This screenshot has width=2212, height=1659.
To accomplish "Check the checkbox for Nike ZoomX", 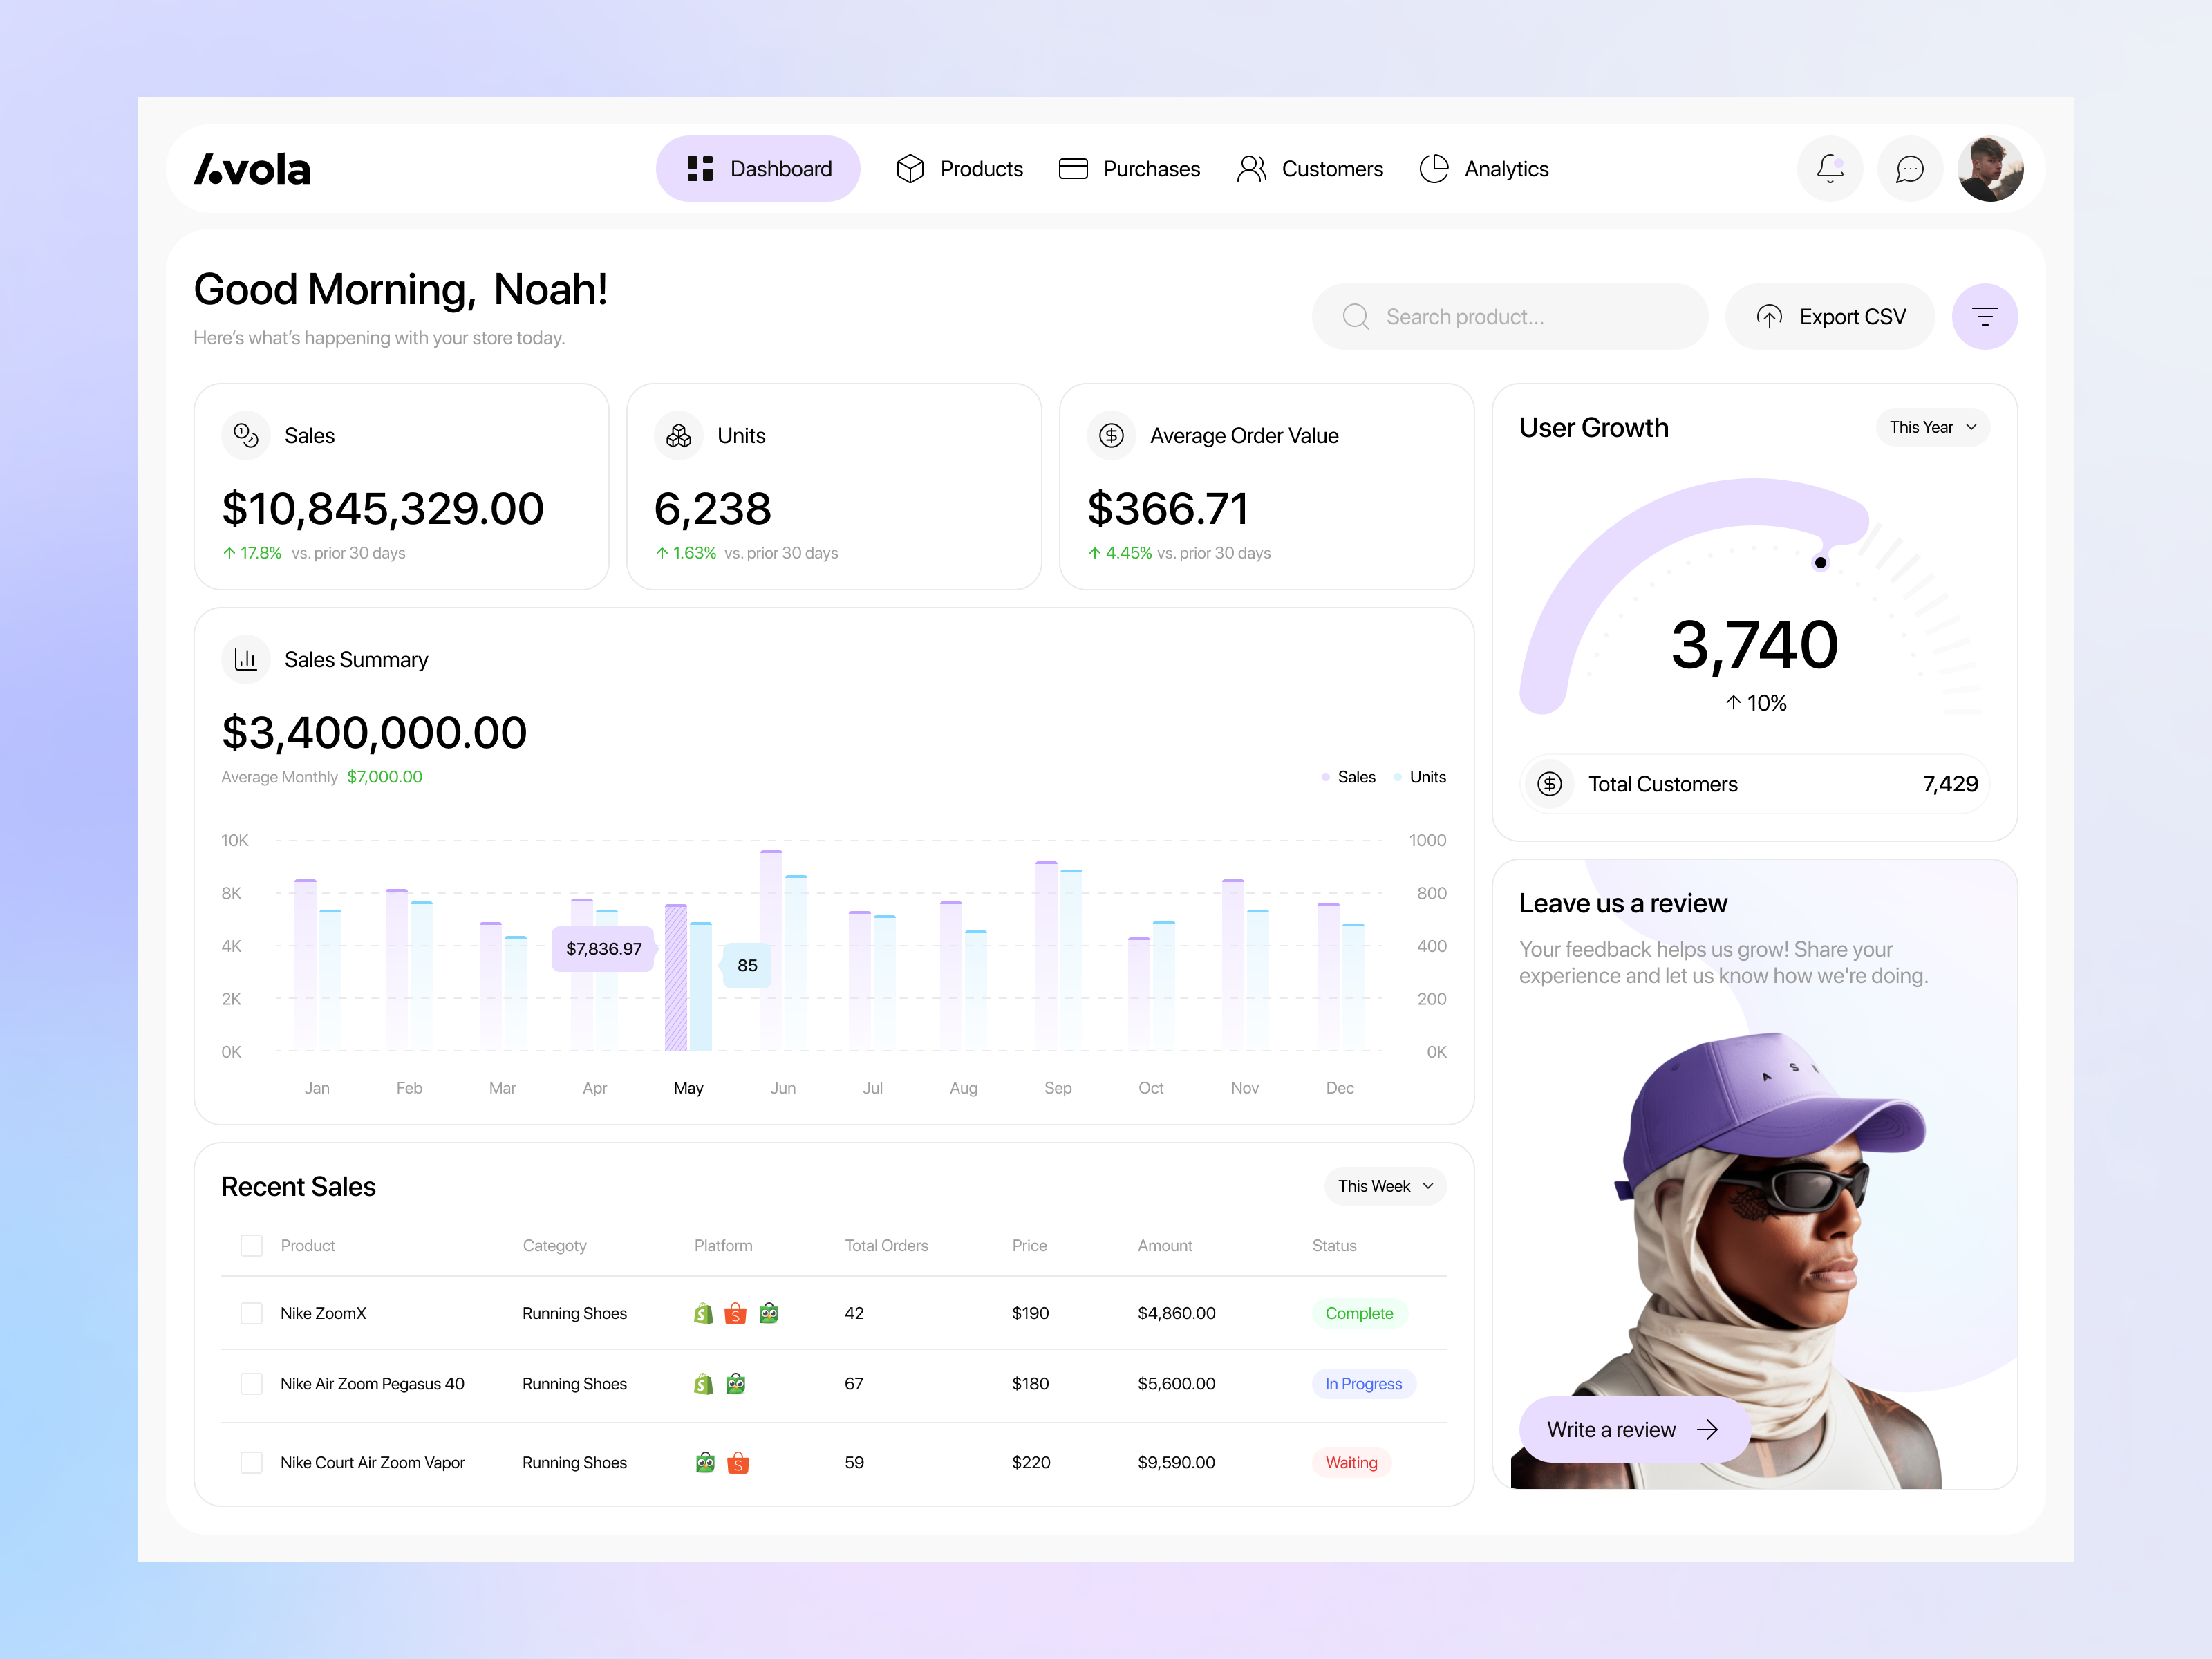I will coord(251,1313).
